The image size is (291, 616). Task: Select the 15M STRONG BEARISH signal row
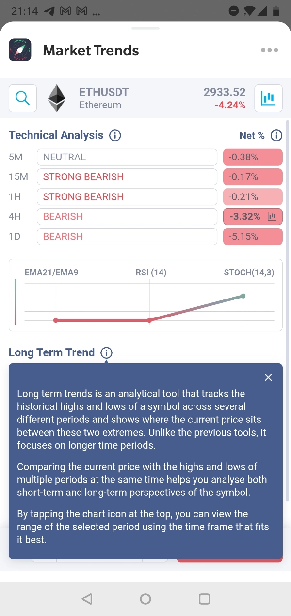[127, 177]
